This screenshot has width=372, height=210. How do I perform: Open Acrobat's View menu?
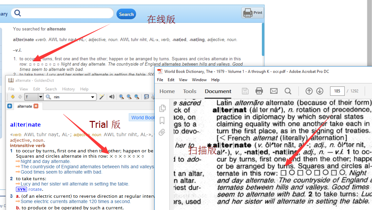pyautogui.click(x=183, y=80)
